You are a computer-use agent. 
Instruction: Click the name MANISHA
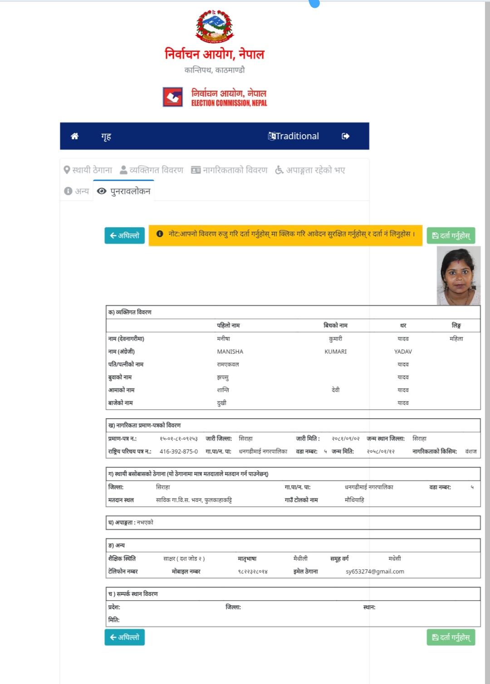[230, 352]
